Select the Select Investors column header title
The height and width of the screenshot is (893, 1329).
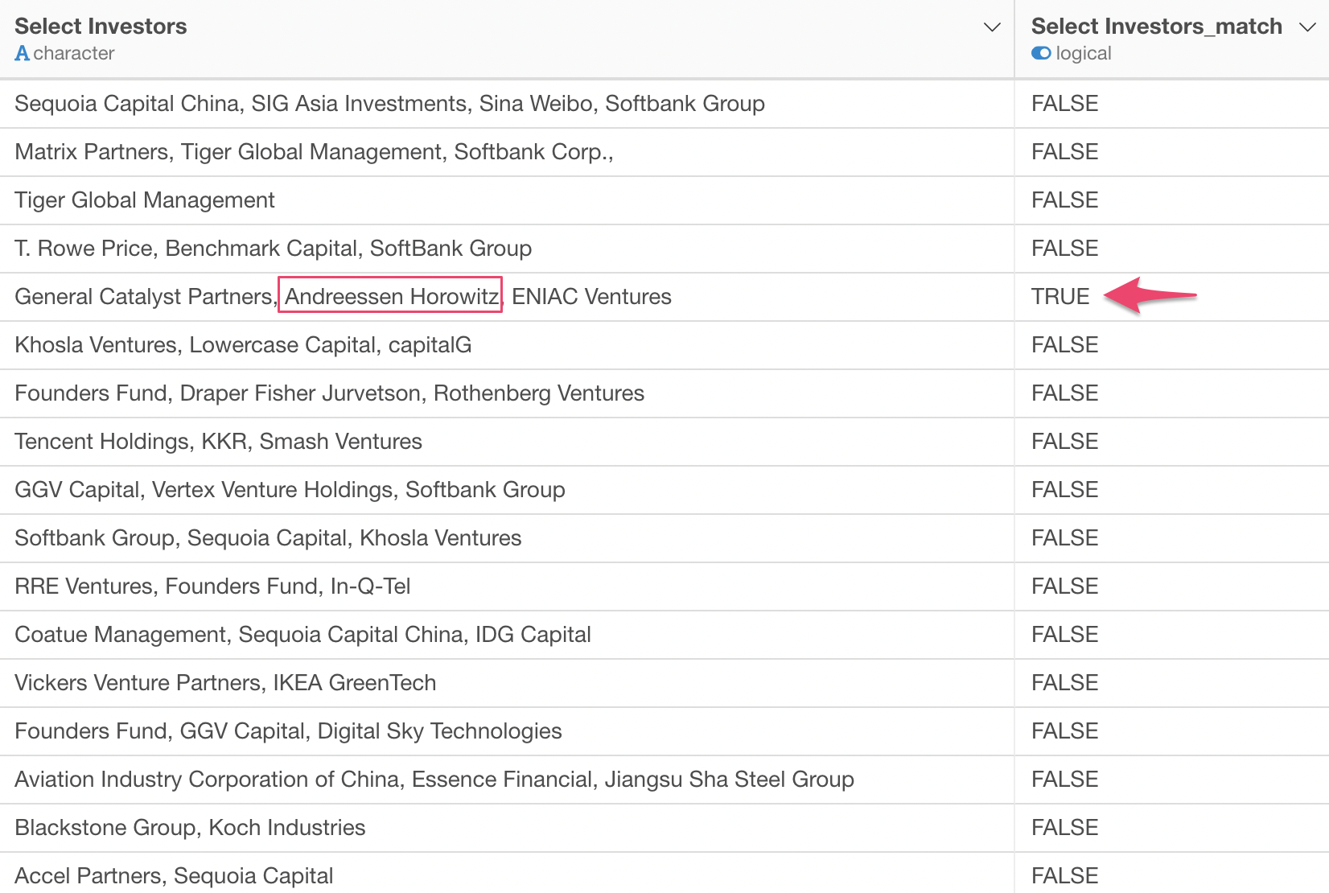click(101, 27)
